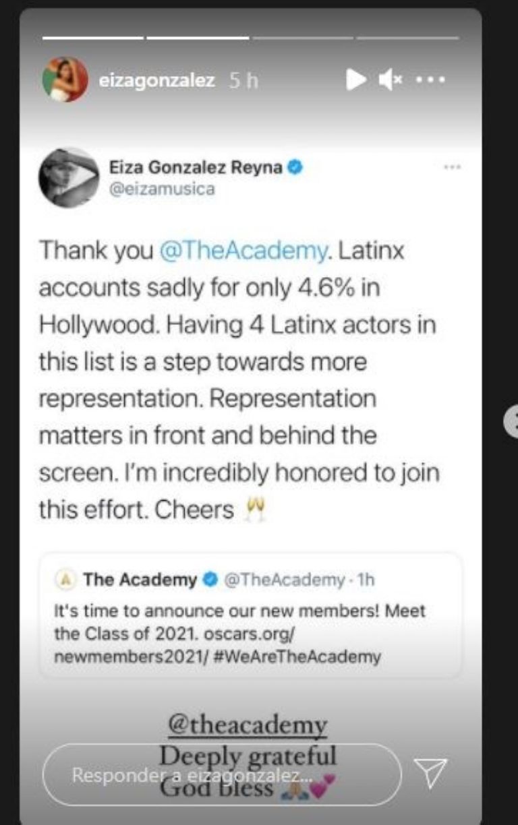The width and height of the screenshot is (518, 825).
Task: Jump to the fourth story progress segment
Action: coord(408,38)
